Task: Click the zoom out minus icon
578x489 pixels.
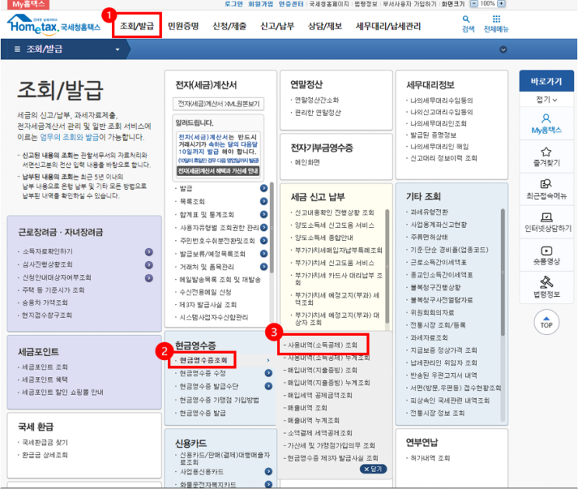Action: point(474,4)
